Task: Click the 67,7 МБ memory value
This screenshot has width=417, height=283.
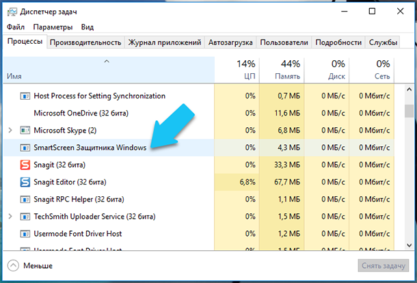Action: (287, 183)
